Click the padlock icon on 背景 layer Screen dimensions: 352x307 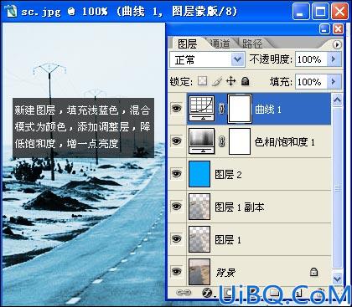pos(314,272)
